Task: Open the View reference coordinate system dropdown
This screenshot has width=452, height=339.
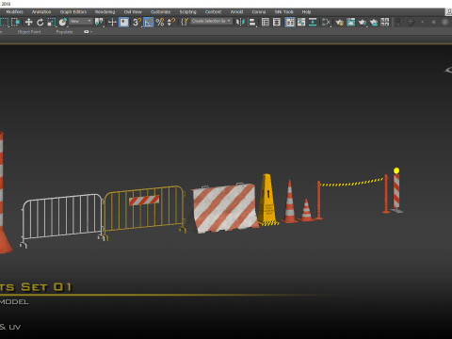Action: (x=81, y=22)
